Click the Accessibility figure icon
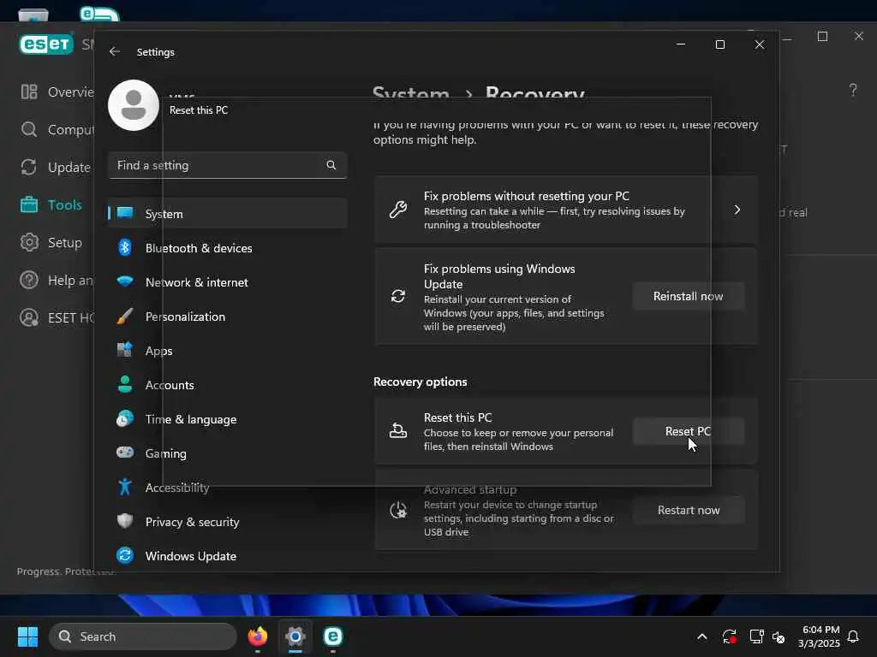 click(125, 487)
